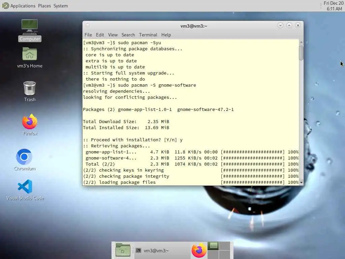Open the terminal File menu
Viewport: 345px width, 259px height.
(88, 35)
